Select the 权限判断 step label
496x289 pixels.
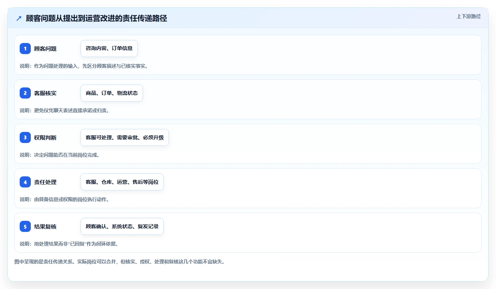[x=45, y=137]
